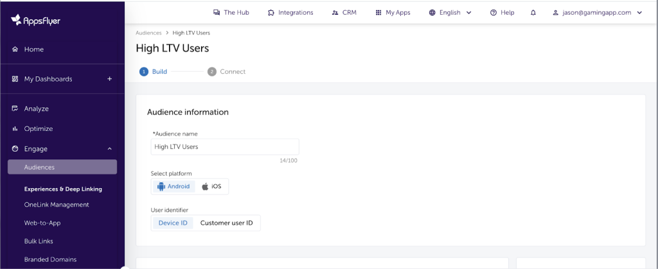Choose Customer user ID identifier
658x269 pixels.
coord(226,223)
